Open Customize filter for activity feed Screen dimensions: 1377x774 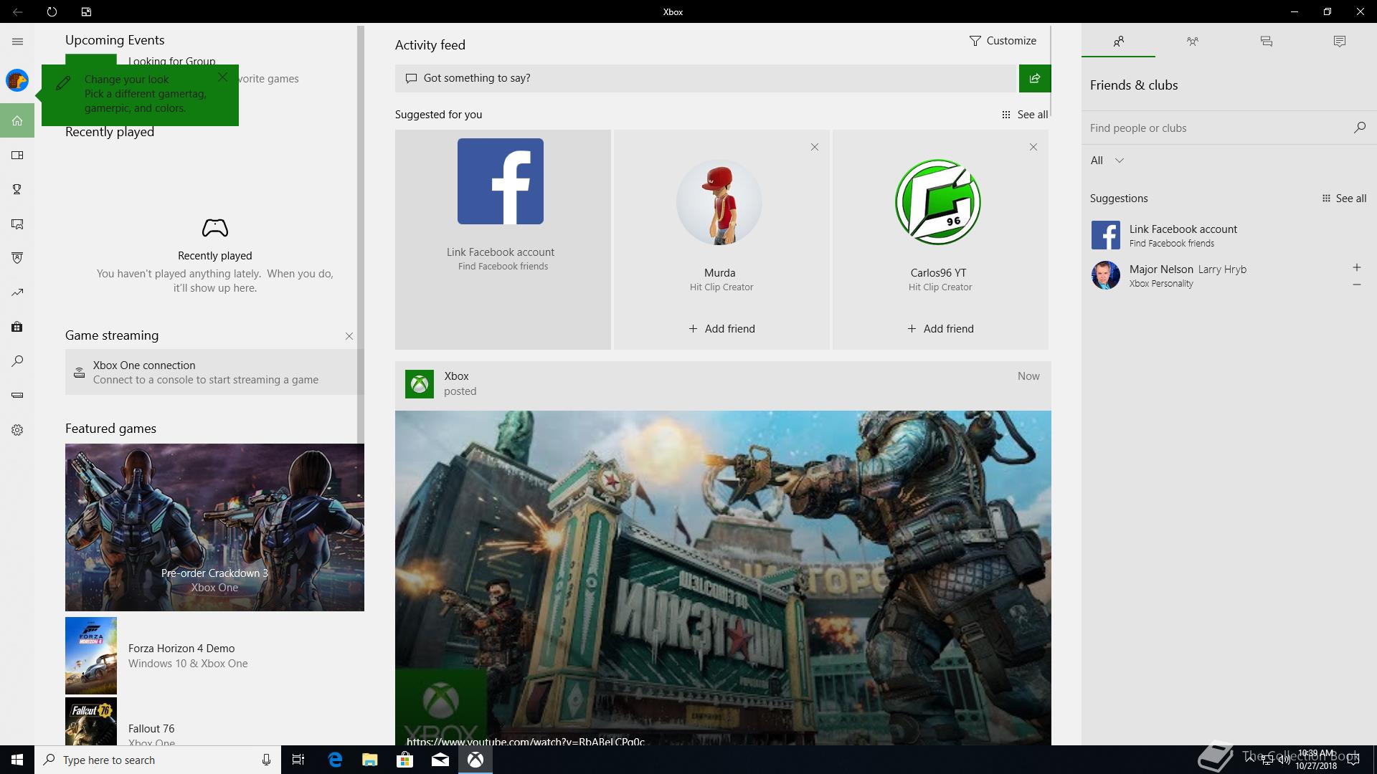(x=1003, y=41)
